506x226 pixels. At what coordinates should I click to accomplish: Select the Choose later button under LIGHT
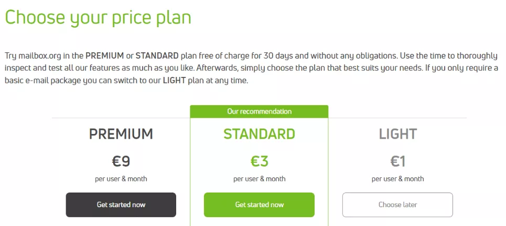coord(397,205)
